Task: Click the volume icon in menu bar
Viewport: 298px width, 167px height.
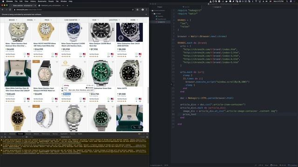Action: (x=266, y=1)
